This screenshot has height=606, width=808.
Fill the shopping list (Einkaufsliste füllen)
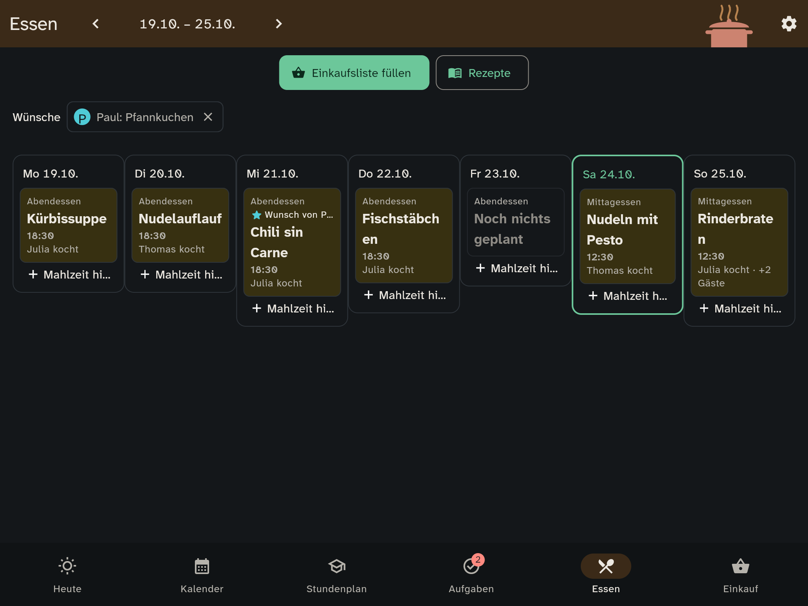coord(354,73)
